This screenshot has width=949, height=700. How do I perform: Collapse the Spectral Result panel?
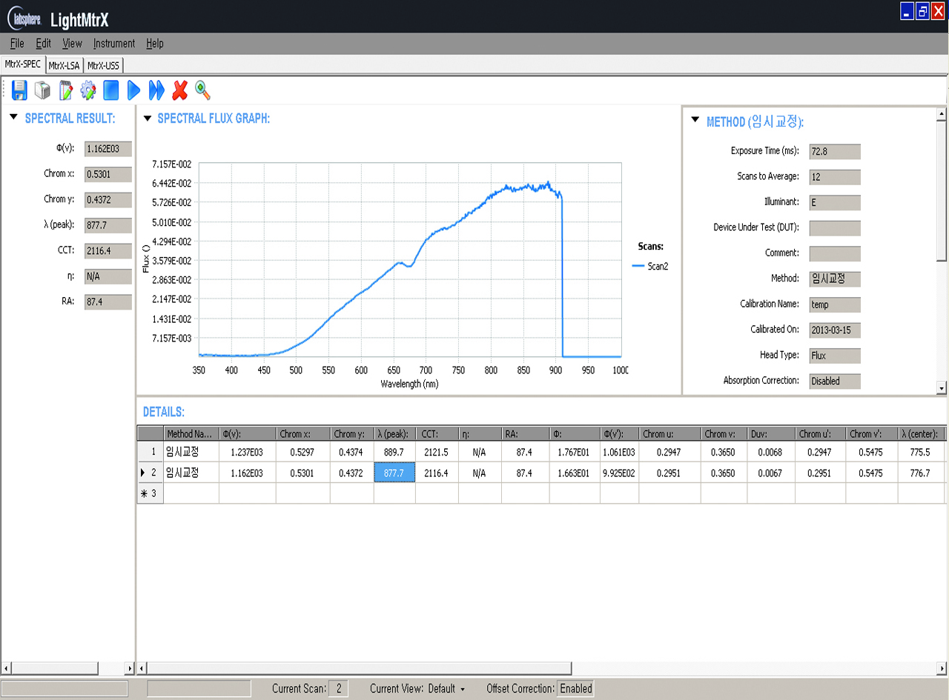point(13,118)
